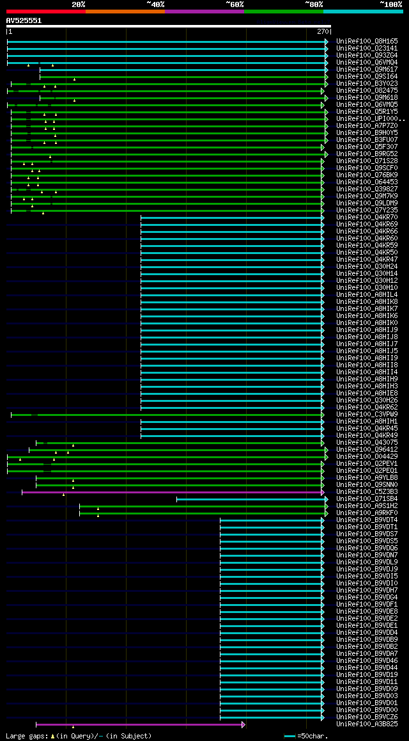Click the cyan alignment bar for Q8H165

pyautogui.click(x=167, y=42)
